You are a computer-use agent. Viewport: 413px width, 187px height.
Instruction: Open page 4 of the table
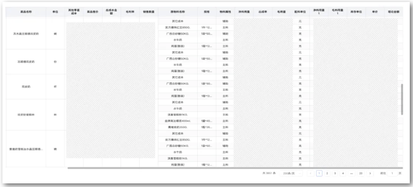[342, 173]
